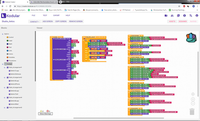Zoom in with the plus icon
This screenshot has height=121, width=200.
click(x=193, y=99)
